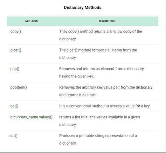
Task: Click the DESCRIPTION column header
Action: [107, 21]
